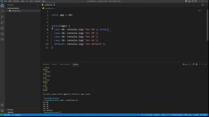Image resolution: width=209 pixels, height=117 pixels.
Task: Select the TERMINAL tab
Action: click(75, 64)
